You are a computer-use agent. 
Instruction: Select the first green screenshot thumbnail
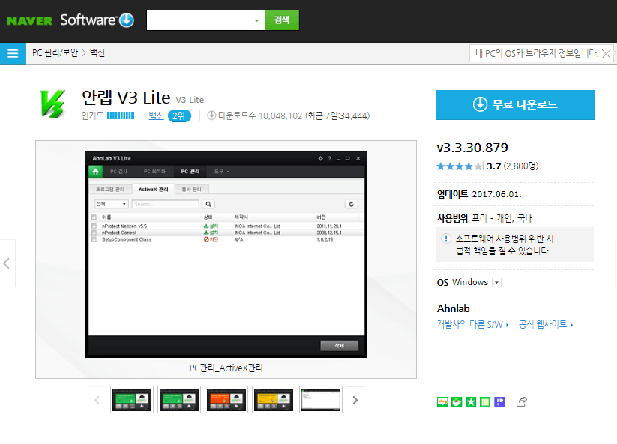tap(132, 400)
